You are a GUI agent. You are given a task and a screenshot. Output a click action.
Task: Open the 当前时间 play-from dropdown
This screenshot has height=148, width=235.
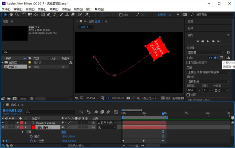click(x=208, y=81)
